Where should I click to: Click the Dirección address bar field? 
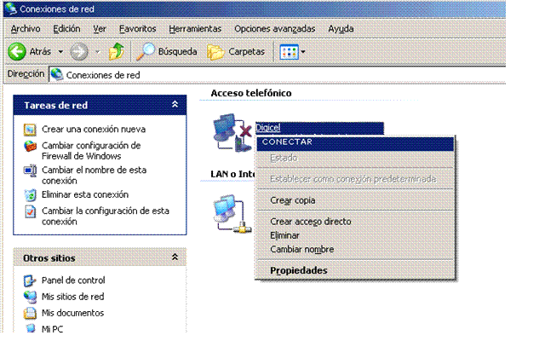tap(277, 75)
